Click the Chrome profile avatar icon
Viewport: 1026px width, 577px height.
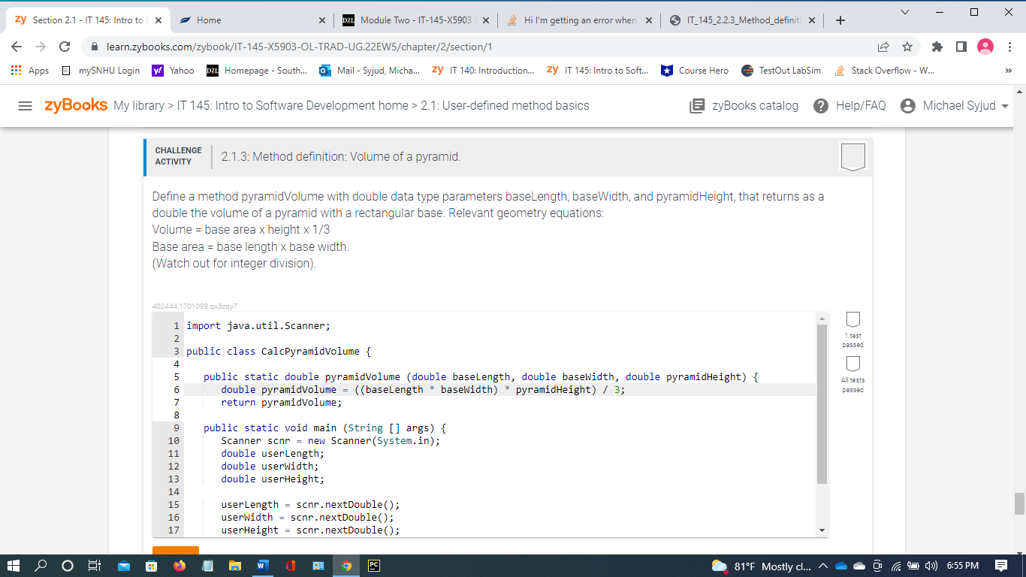click(x=985, y=47)
